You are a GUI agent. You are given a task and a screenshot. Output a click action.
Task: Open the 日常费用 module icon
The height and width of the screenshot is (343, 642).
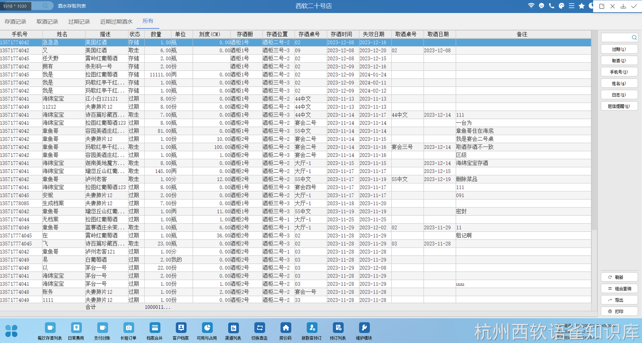(x=76, y=328)
